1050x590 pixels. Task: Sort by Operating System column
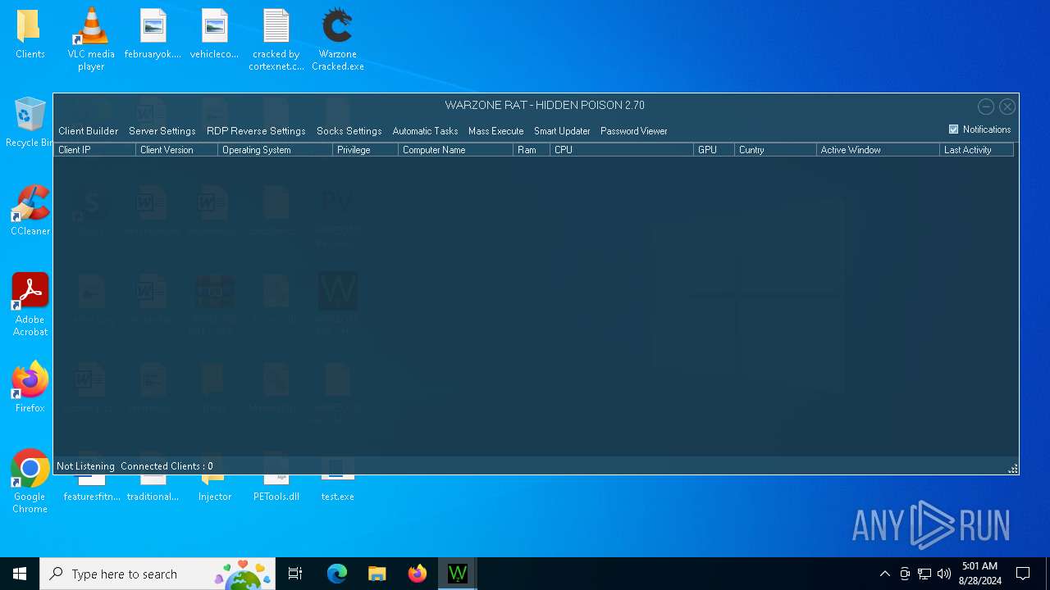(x=276, y=150)
